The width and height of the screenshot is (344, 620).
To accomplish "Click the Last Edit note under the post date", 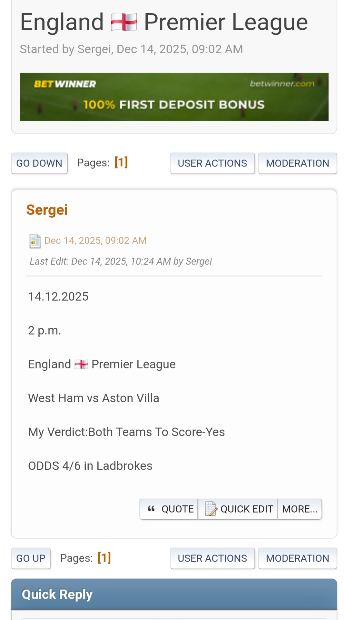I will (x=121, y=261).
